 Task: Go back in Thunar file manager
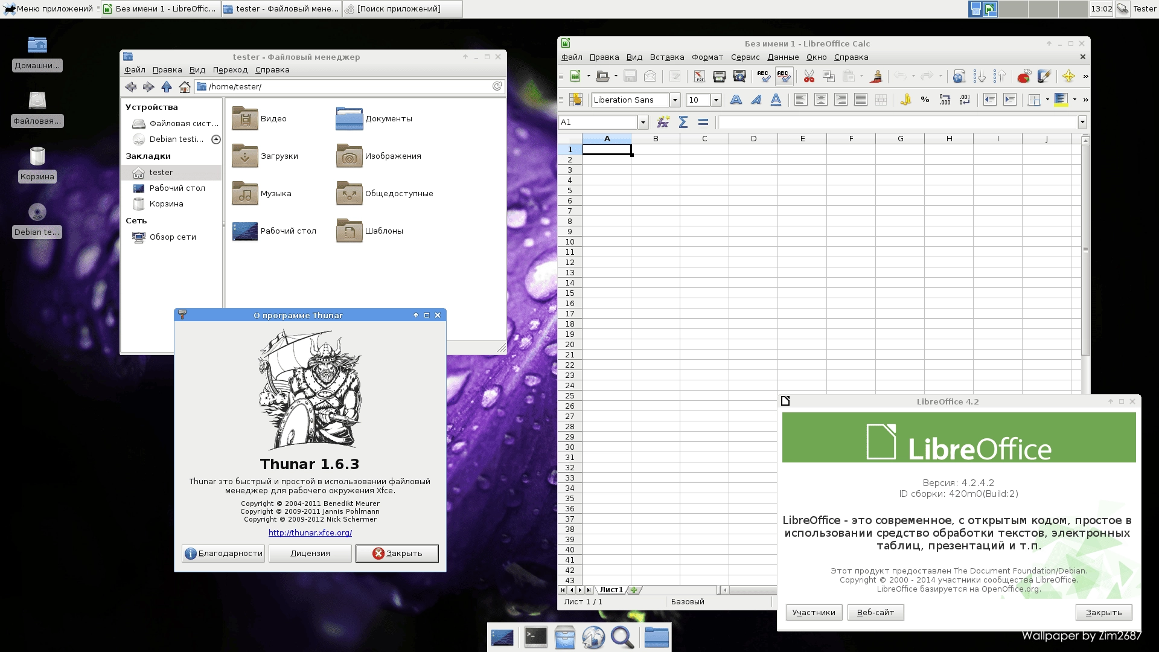pos(131,87)
